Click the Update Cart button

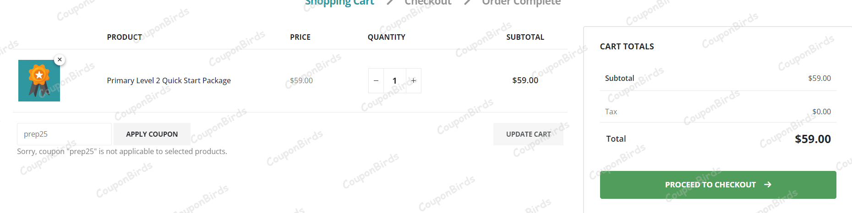pyautogui.click(x=528, y=134)
